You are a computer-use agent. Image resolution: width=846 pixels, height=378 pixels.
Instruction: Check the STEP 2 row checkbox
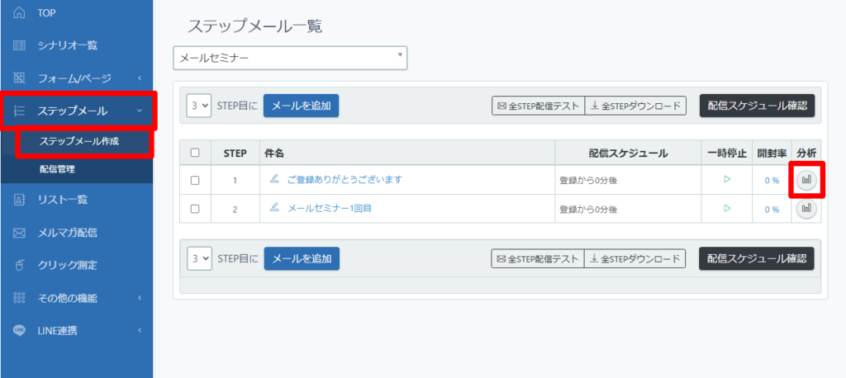pyautogui.click(x=195, y=209)
